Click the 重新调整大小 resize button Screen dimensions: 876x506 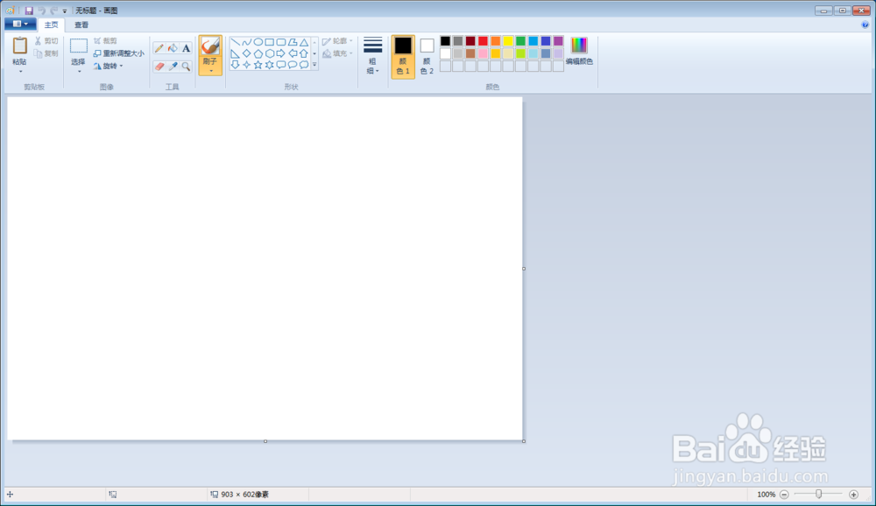[x=118, y=53]
